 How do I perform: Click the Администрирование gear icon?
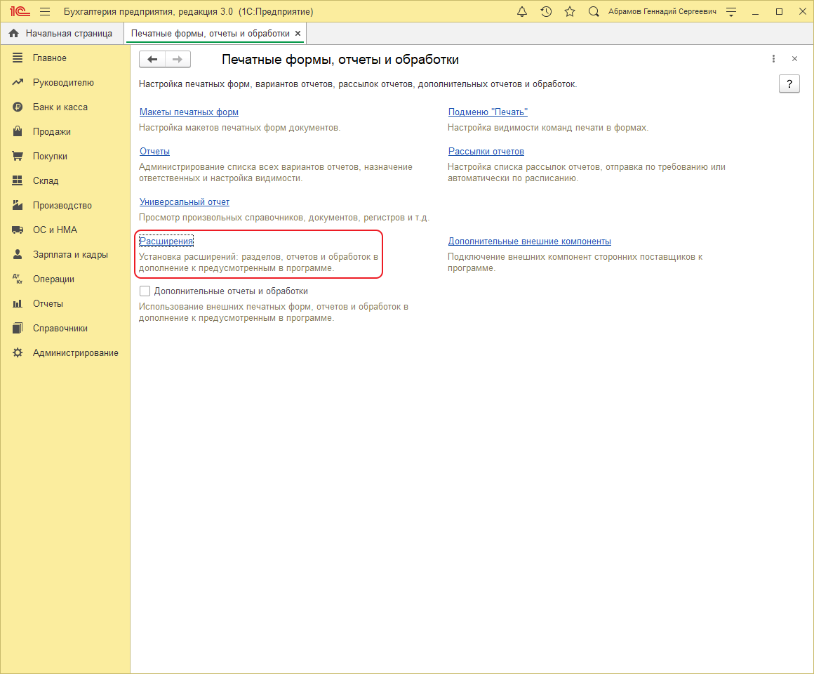click(18, 352)
